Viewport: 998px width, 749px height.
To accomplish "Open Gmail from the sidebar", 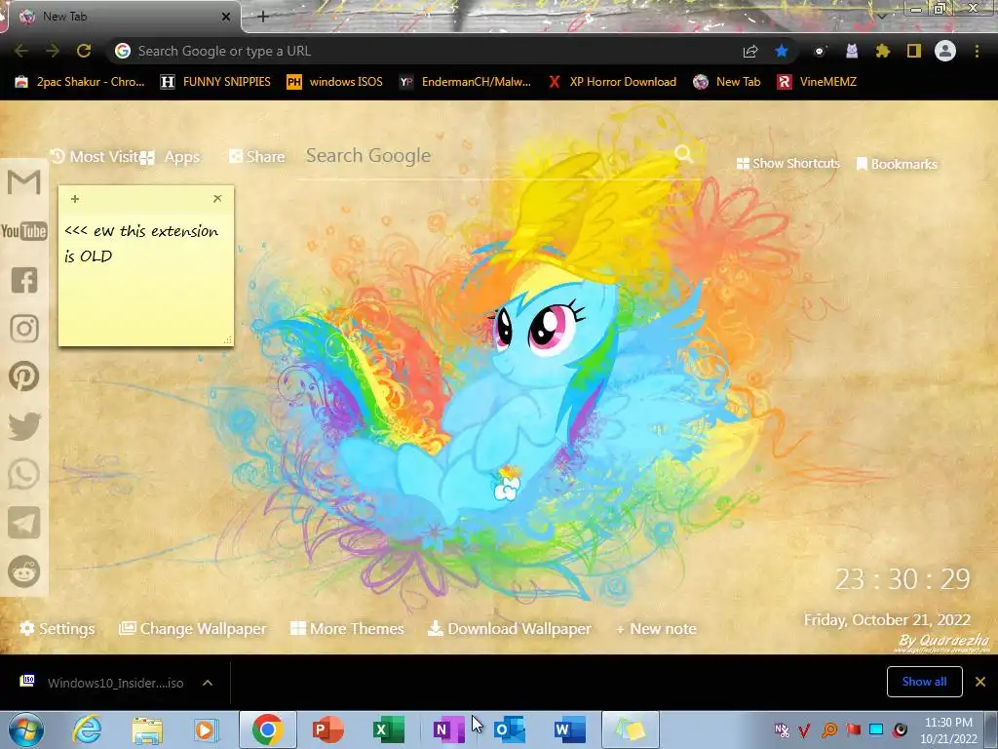I will tap(24, 182).
